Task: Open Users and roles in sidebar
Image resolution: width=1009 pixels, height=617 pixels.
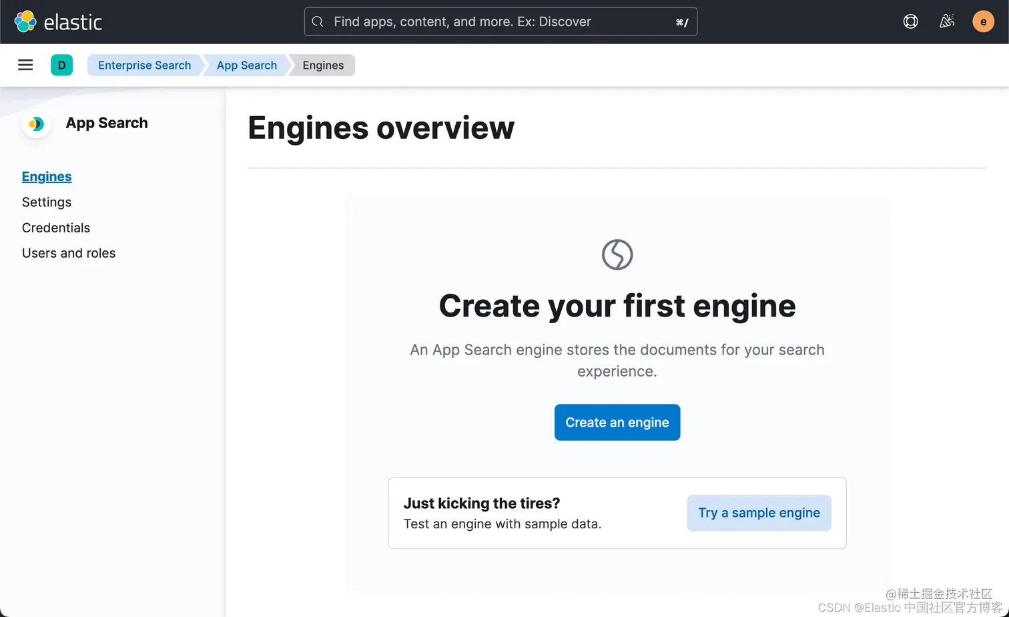Action: 69,253
